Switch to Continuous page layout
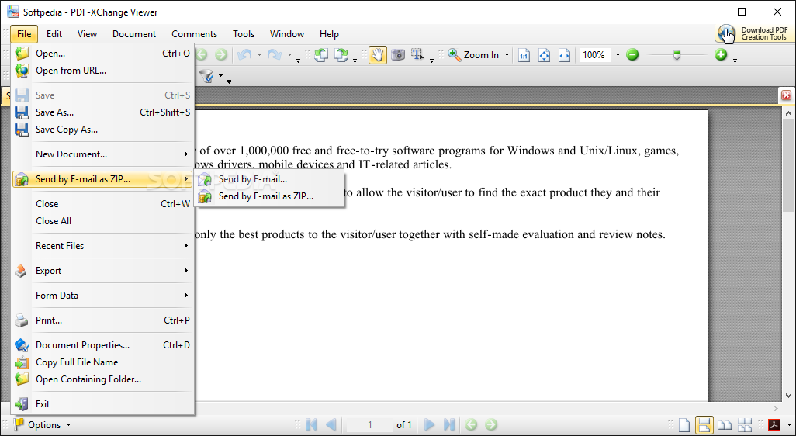This screenshot has height=436, width=796. (x=704, y=425)
